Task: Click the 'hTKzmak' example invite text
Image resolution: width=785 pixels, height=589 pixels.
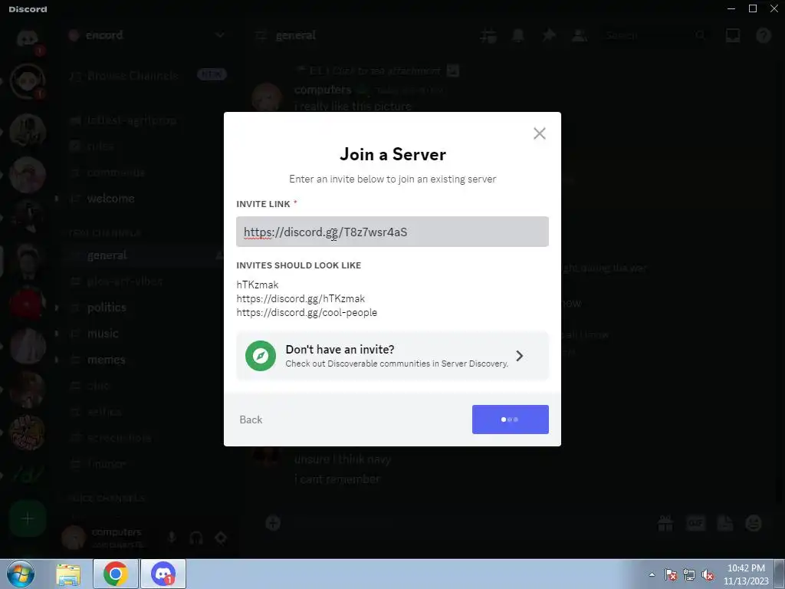Action: tap(258, 285)
